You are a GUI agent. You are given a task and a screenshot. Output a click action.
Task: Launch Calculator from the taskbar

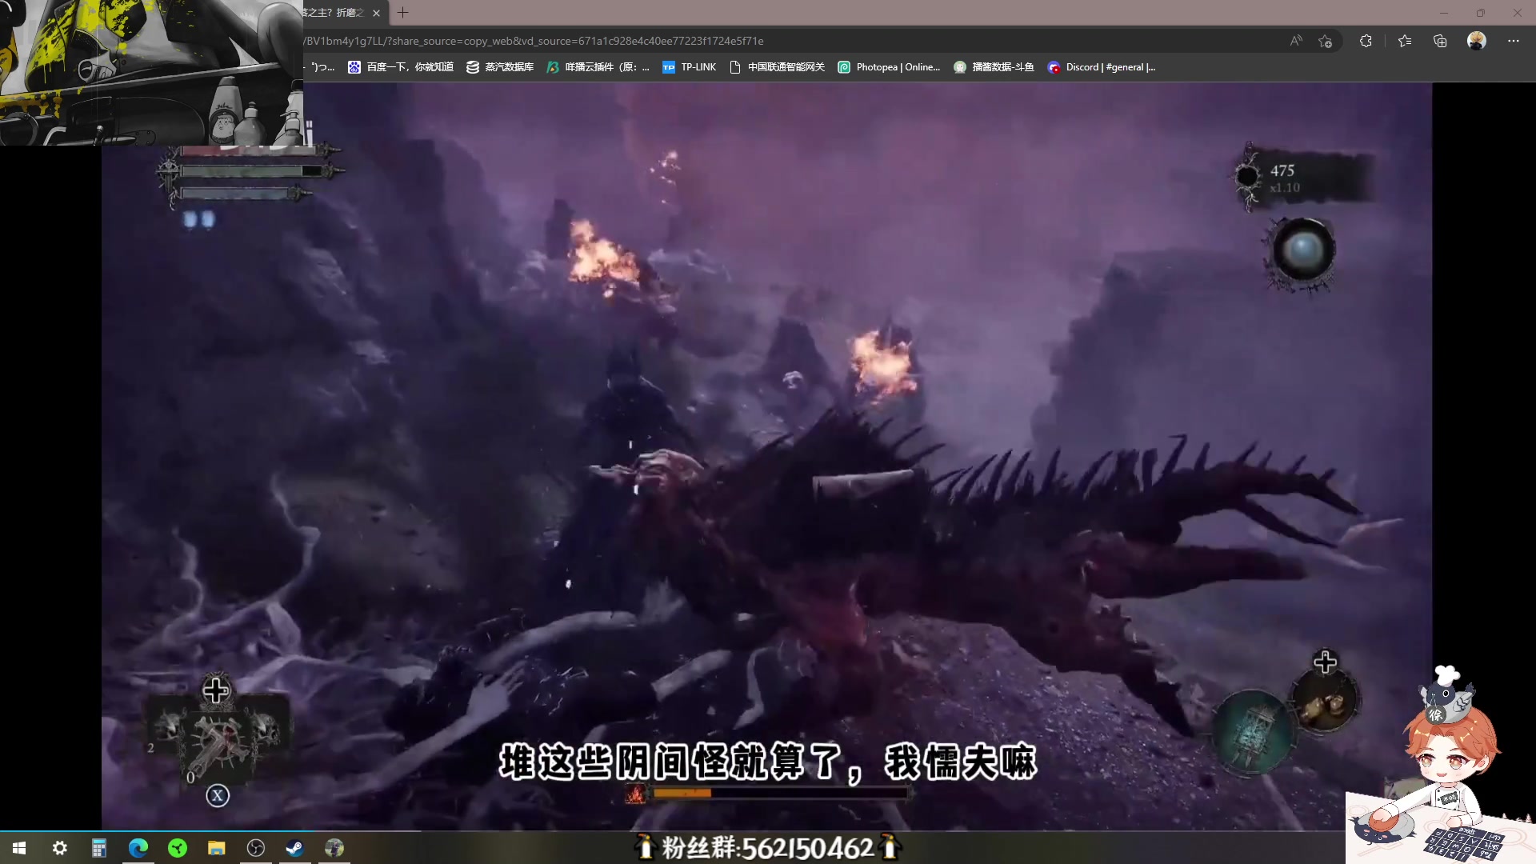[99, 848]
